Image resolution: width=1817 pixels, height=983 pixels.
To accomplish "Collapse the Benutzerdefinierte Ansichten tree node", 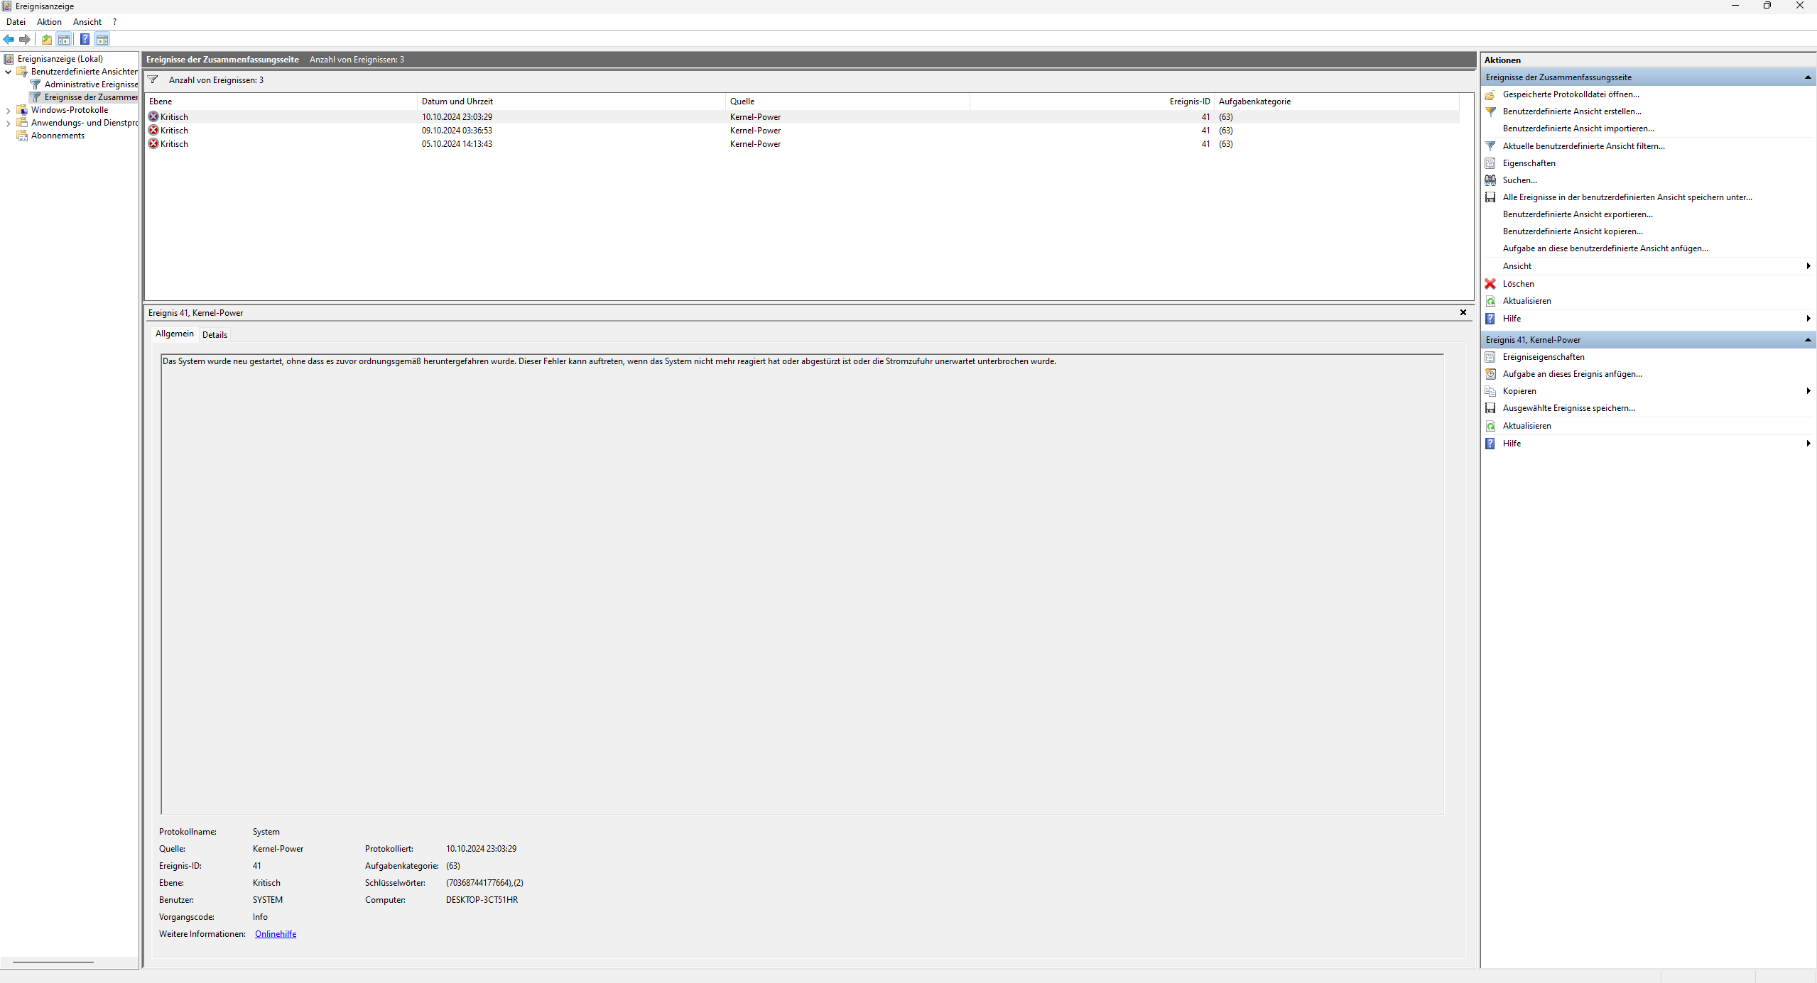I will (8, 72).
